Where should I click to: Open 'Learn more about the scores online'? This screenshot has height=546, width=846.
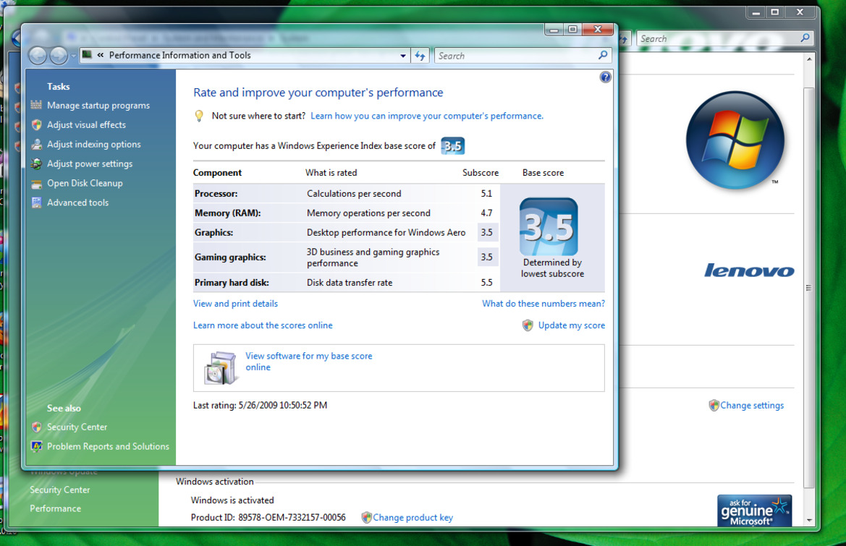click(263, 325)
